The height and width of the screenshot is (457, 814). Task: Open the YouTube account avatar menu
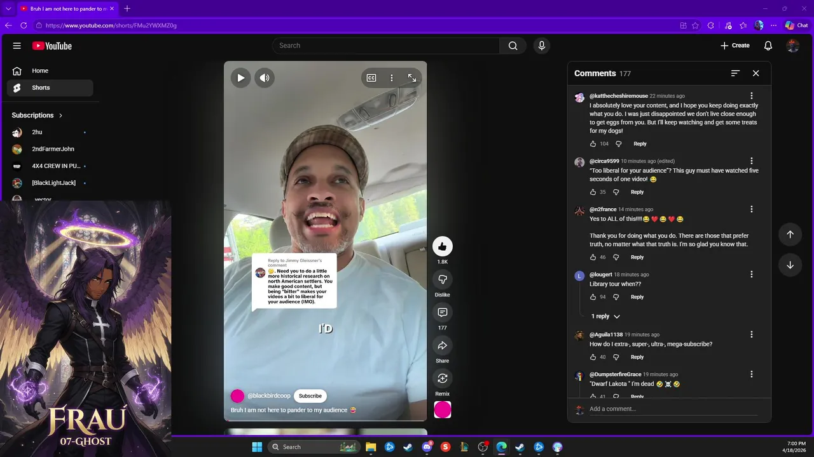pyautogui.click(x=792, y=46)
